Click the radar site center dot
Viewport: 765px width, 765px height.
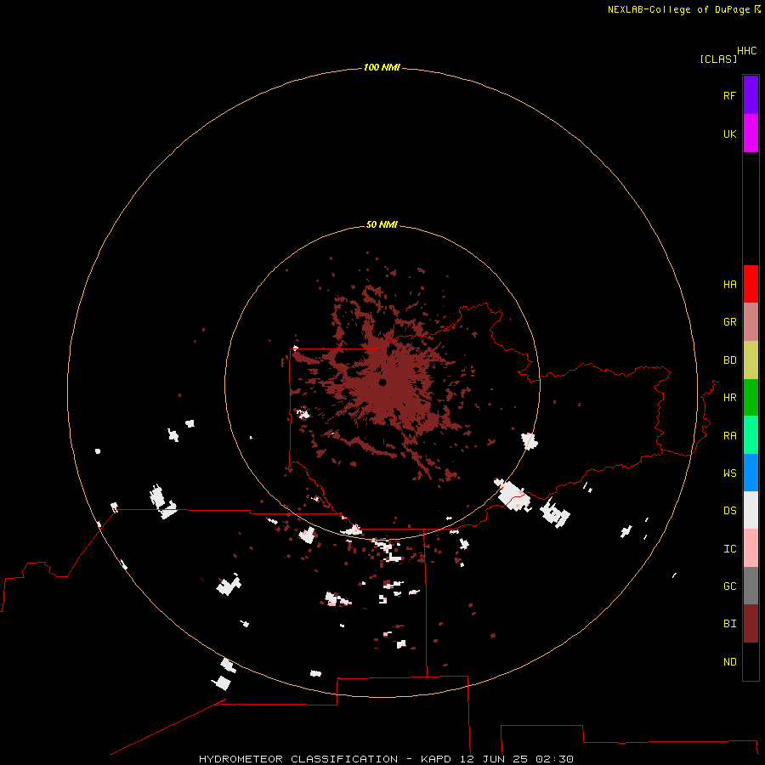pyautogui.click(x=382, y=382)
